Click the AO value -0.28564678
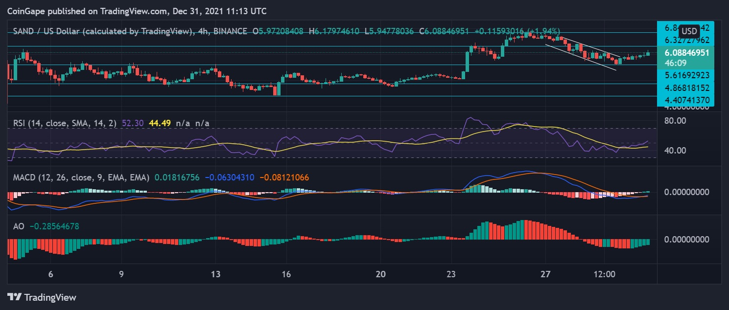 point(54,226)
